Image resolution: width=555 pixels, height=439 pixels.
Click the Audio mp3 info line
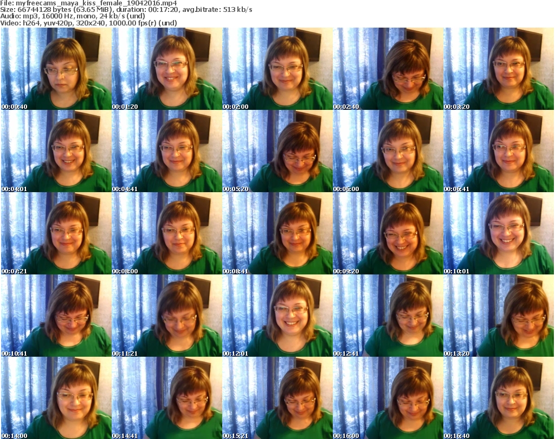point(73,16)
